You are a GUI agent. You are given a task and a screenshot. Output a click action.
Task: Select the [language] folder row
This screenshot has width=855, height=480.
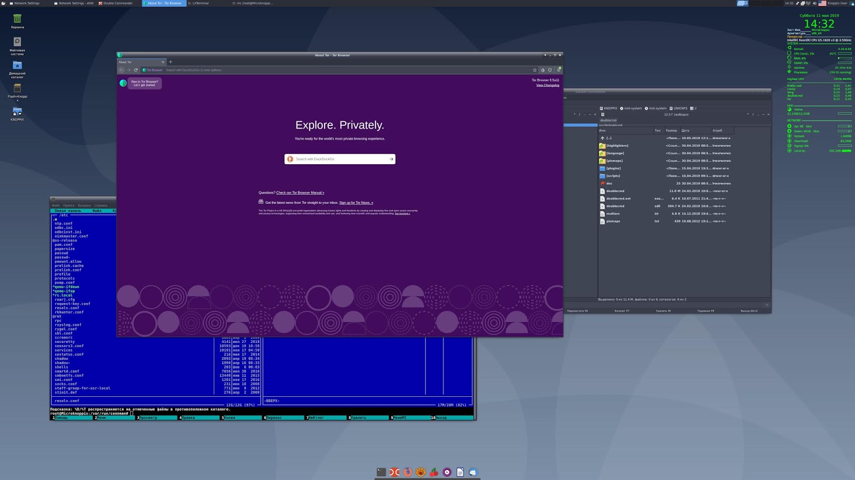point(684,153)
